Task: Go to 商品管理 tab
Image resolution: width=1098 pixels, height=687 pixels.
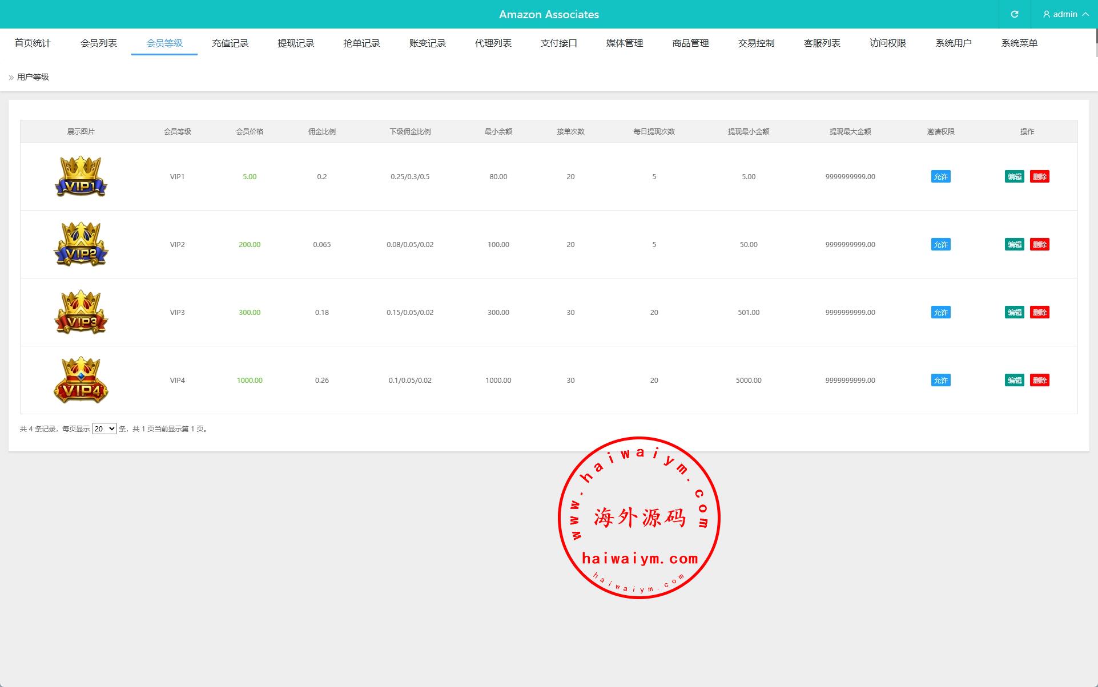Action: (690, 43)
